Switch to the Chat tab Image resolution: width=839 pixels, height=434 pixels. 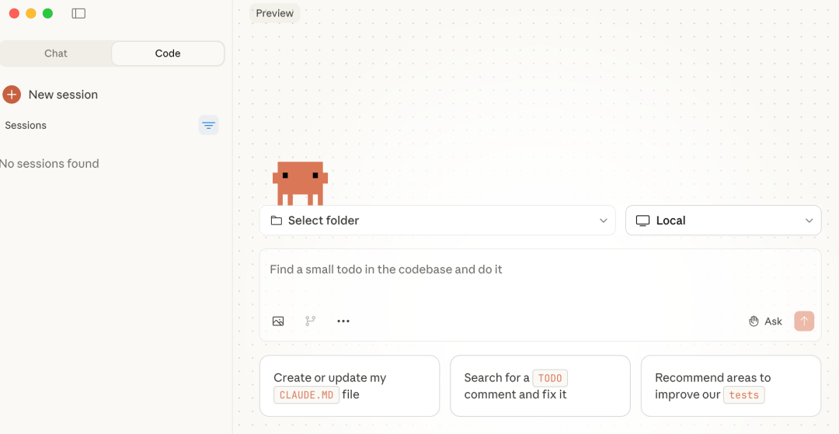click(x=56, y=54)
